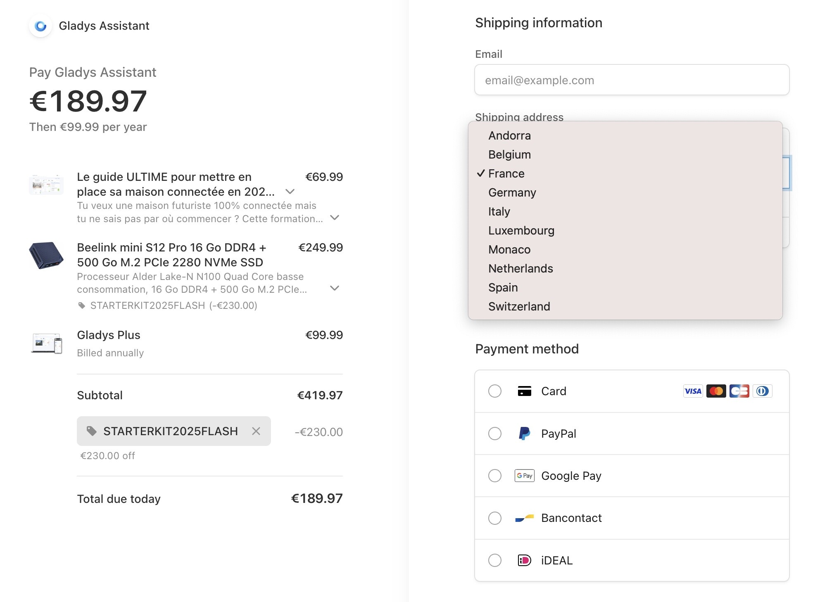The image size is (827, 602).
Task: Click the 'Billed annually' text
Action: [x=110, y=353]
